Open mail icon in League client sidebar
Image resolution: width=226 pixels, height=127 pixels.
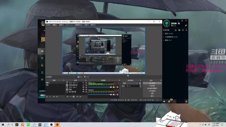[x=42, y=51]
